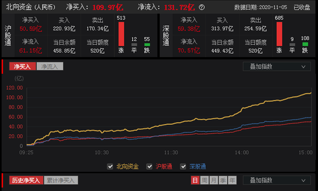Click 沪股通 净流入 value 61.15亿
The width and height of the screenshot is (318, 191).
[x=31, y=51]
